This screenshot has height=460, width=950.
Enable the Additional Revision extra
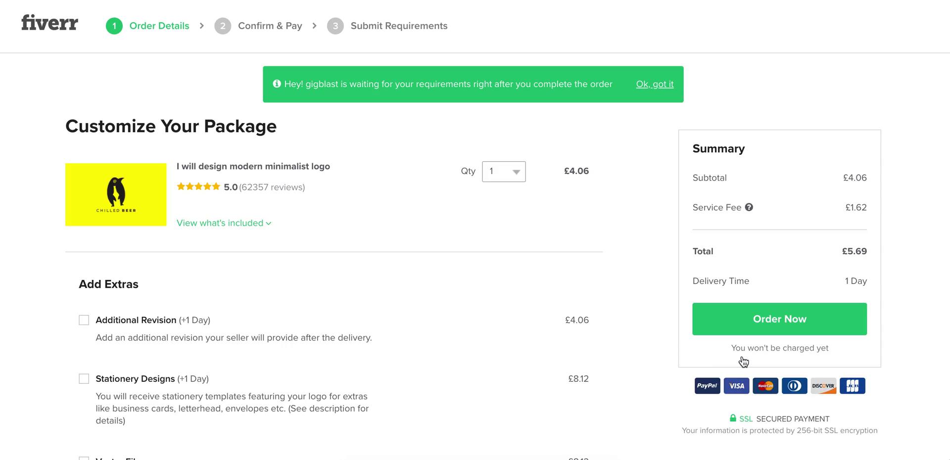pyautogui.click(x=84, y=320)
